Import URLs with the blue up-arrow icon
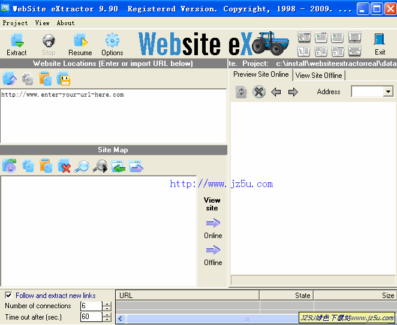Image resolution: width=397 pixels, height=325 pixels. 10,79
